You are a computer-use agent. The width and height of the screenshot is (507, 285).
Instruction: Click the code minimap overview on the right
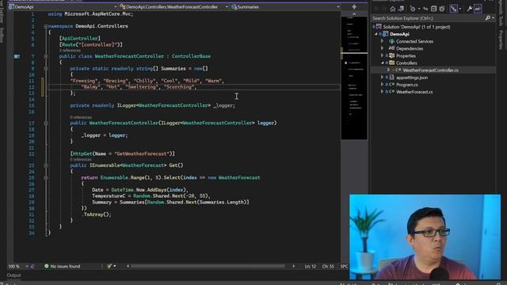(354, 78)
